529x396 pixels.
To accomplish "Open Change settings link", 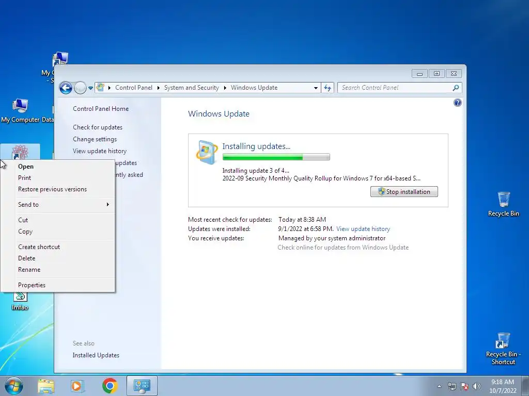I will [95, 139].
